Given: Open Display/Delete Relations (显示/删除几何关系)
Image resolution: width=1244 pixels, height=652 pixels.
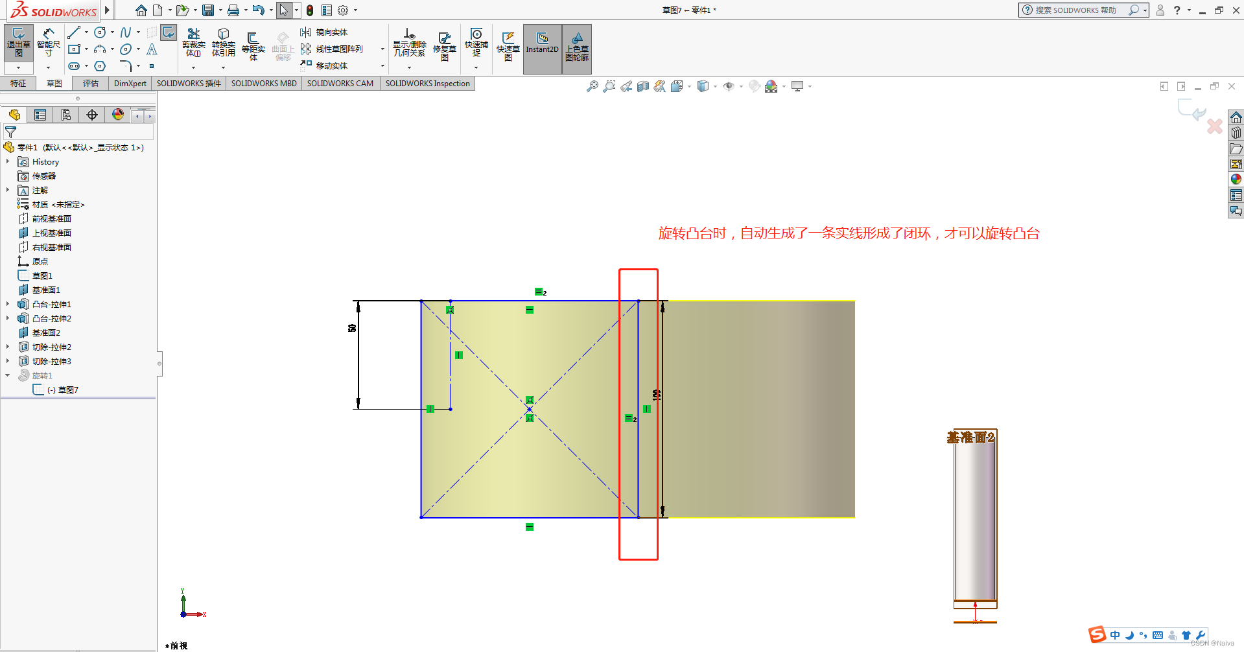Looking at the screenshot, I should (x=410, y=43).
